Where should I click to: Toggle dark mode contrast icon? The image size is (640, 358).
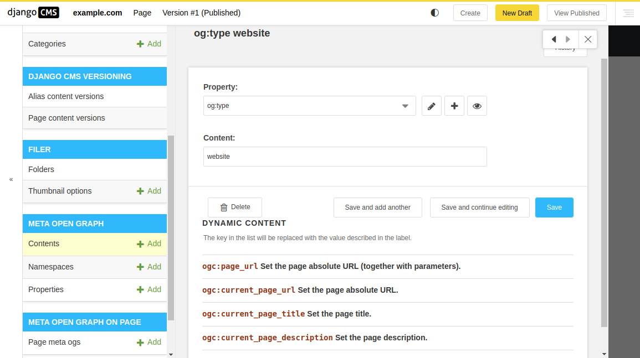[434, 13]
